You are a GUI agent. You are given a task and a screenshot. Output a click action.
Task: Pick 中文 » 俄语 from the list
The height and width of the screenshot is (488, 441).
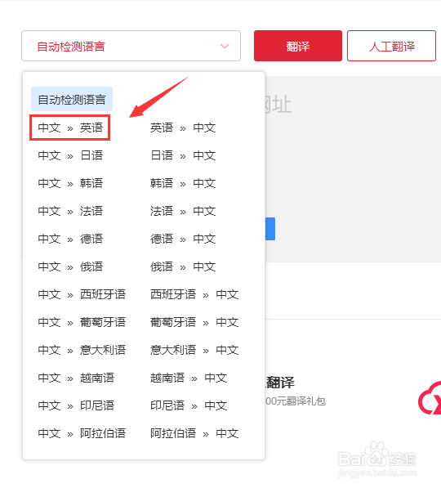tap(70, 266)
